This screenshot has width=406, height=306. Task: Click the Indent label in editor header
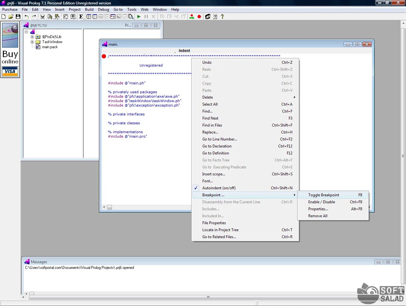184,51
